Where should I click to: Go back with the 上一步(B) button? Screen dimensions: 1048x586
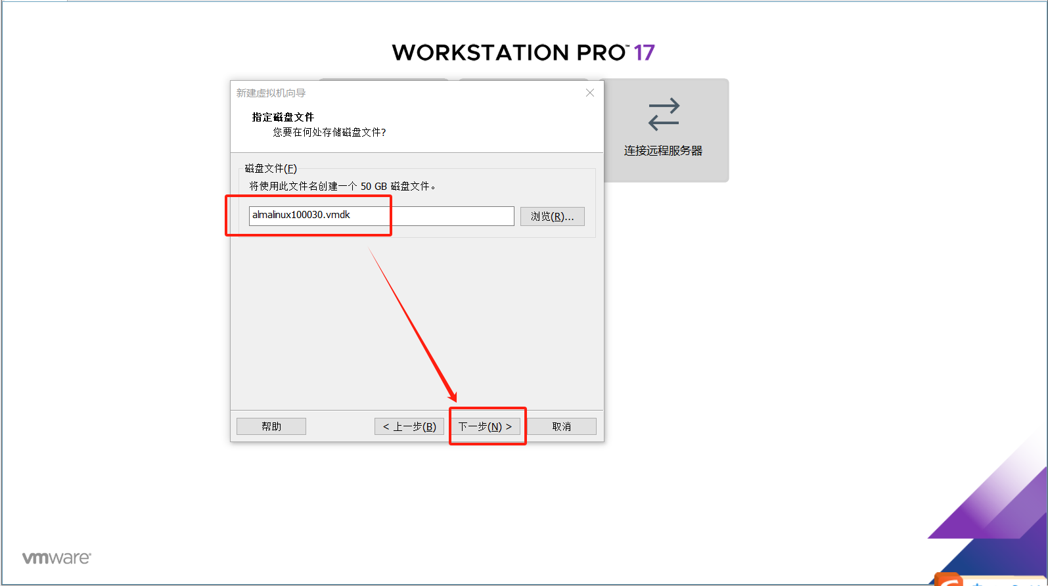pos(409,426)
